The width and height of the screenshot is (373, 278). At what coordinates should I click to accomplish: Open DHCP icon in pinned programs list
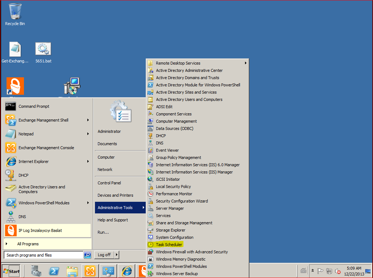11,175
